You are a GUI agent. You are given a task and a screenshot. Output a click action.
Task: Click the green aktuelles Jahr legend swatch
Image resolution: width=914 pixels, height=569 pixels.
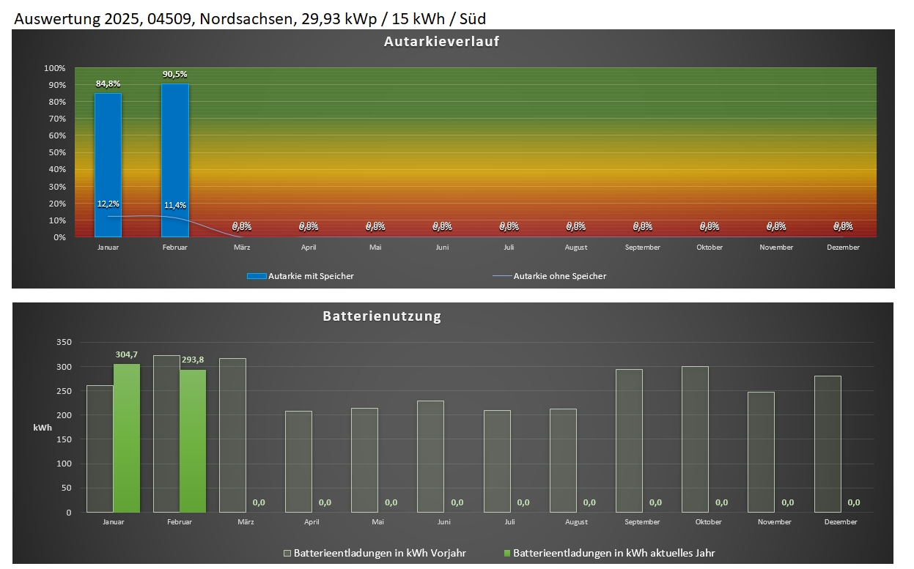point(507,553)
